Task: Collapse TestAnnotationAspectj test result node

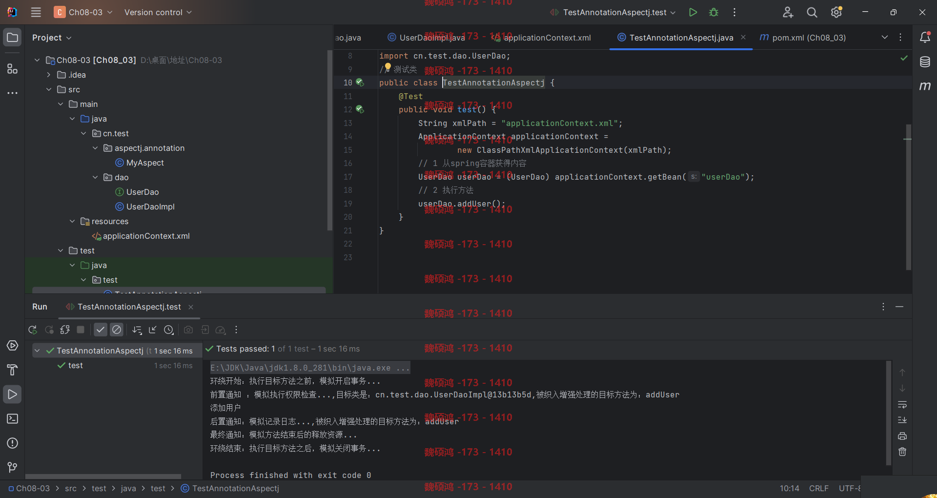Action: 37,351
